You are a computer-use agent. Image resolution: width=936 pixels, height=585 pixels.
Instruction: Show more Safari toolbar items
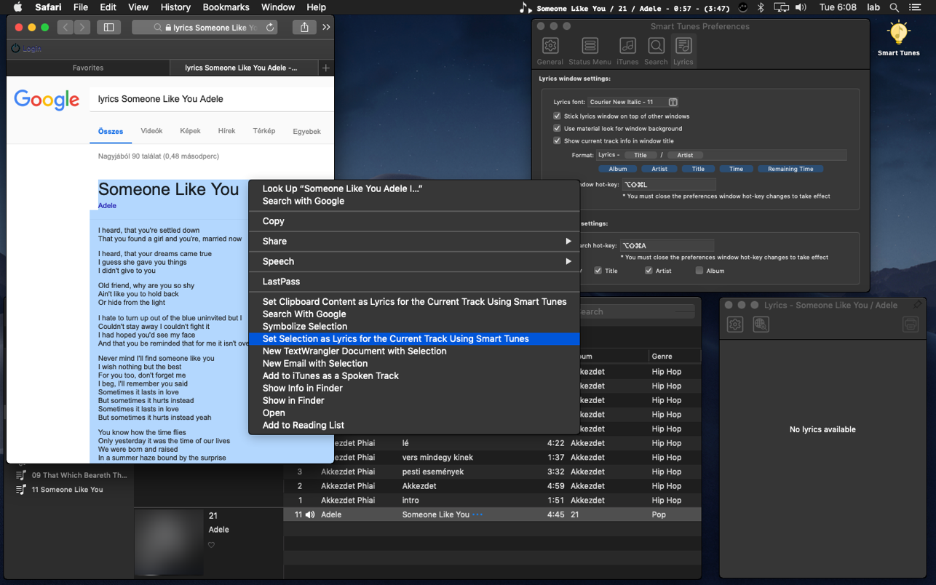(326, 27)
